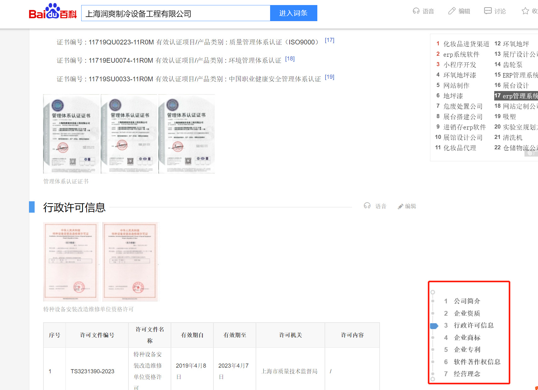Click the 许可机关 column header
The width and height of the screenshot is (538, 390).
pyautogui.click(x=291, y=335)
